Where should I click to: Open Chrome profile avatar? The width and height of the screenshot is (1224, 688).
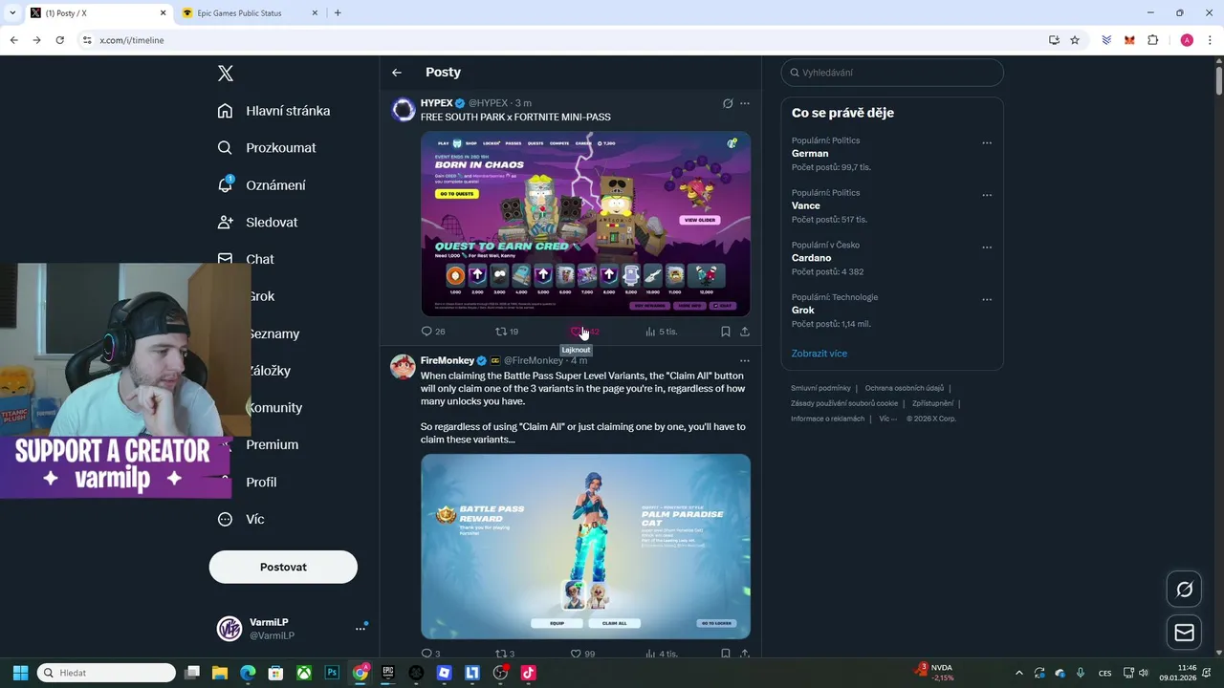click(x=1187, y=40)
